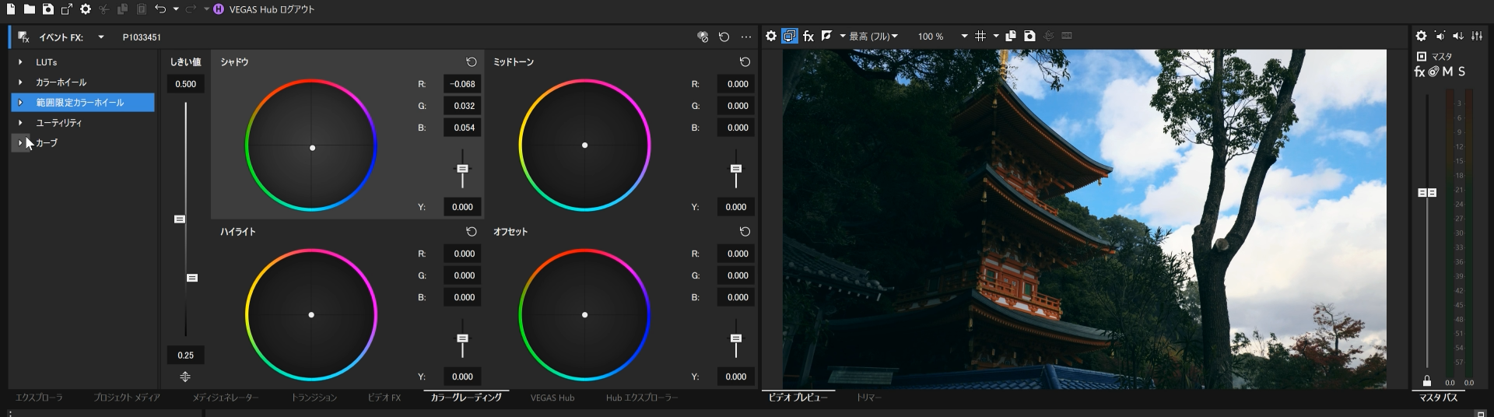Click the しきい値 0.500 value field
This screenshot has height=417, width=1494.
pyautogui.click(x=186, y=84)
